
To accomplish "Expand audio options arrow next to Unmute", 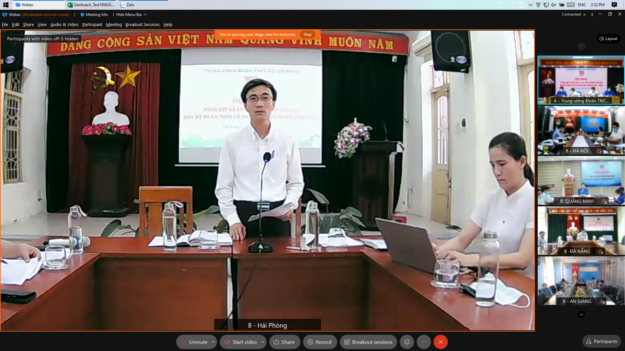I will [x=213, y=342].
